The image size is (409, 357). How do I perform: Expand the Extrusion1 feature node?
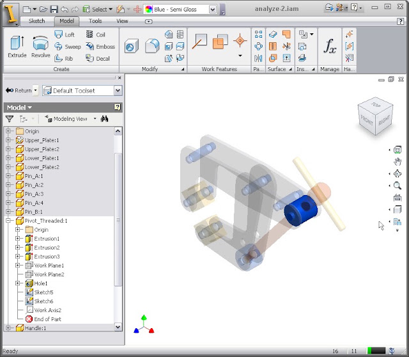click(17, 239)
